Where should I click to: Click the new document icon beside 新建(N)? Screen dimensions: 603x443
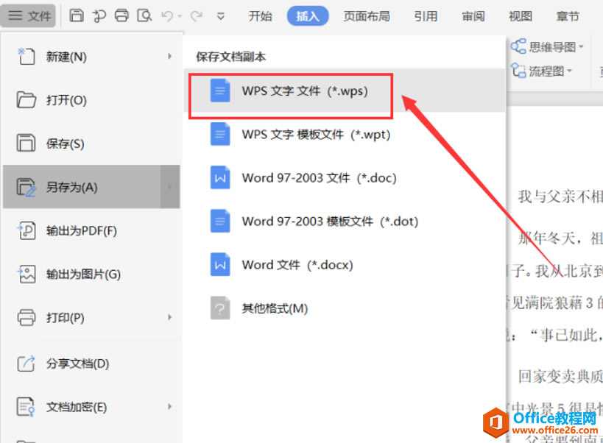26,56
